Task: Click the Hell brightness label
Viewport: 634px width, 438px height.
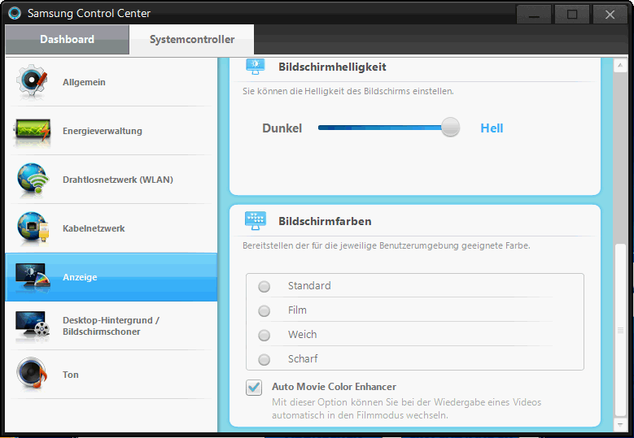Action: pos(492,128)
